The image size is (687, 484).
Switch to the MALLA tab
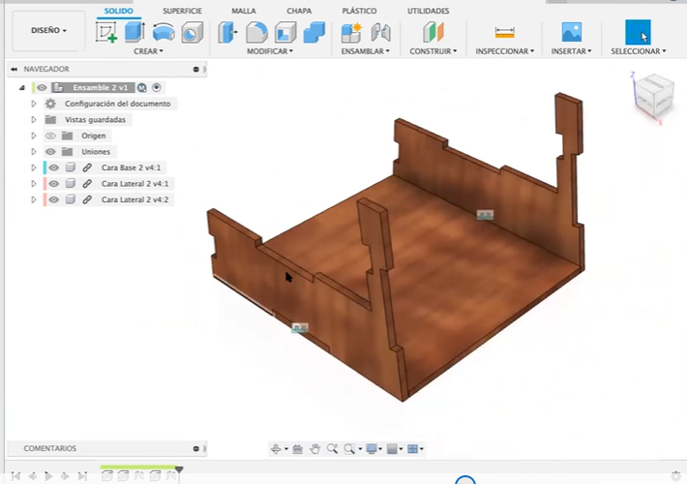244,11
